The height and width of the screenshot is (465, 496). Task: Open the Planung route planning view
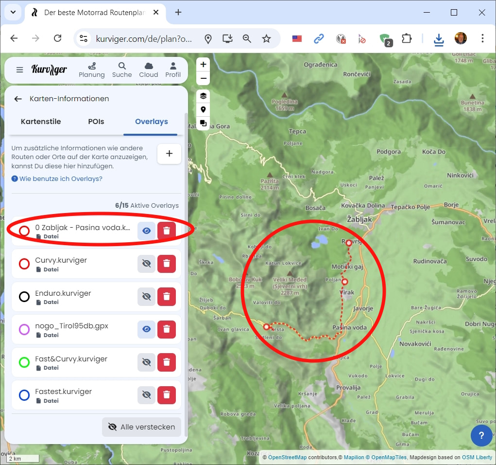point(92,70)
